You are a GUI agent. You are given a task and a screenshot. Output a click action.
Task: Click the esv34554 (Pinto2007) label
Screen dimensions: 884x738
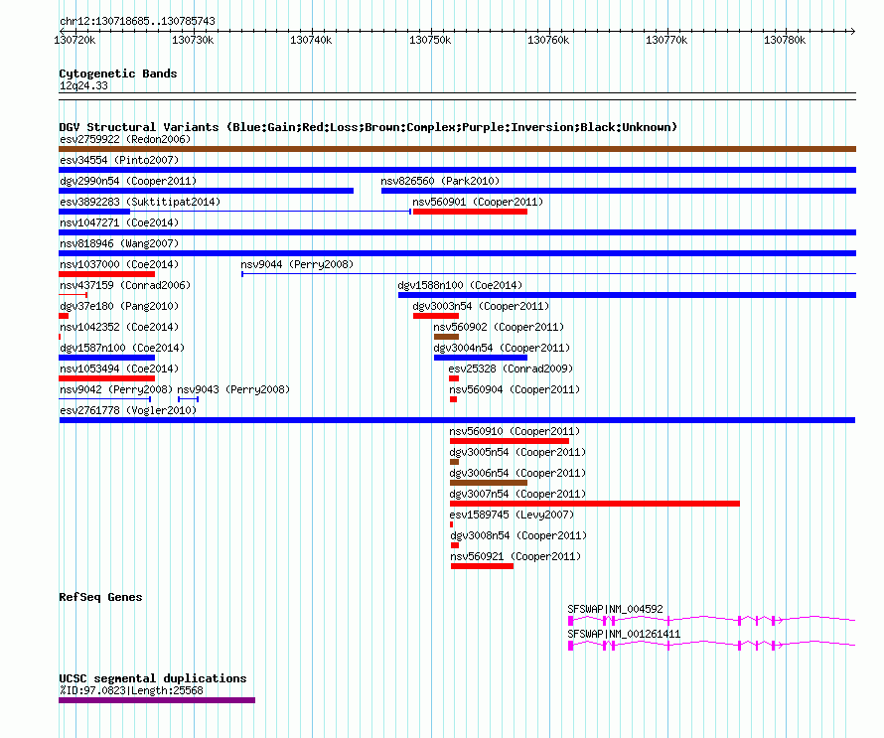coord(119,160)
